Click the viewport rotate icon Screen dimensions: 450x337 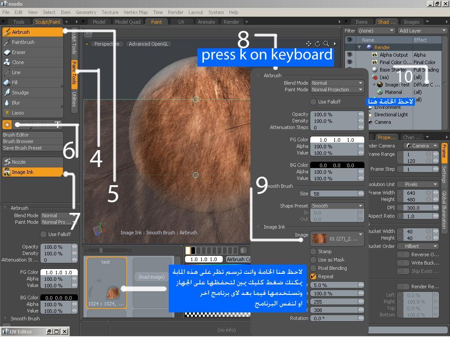(317, 44)
